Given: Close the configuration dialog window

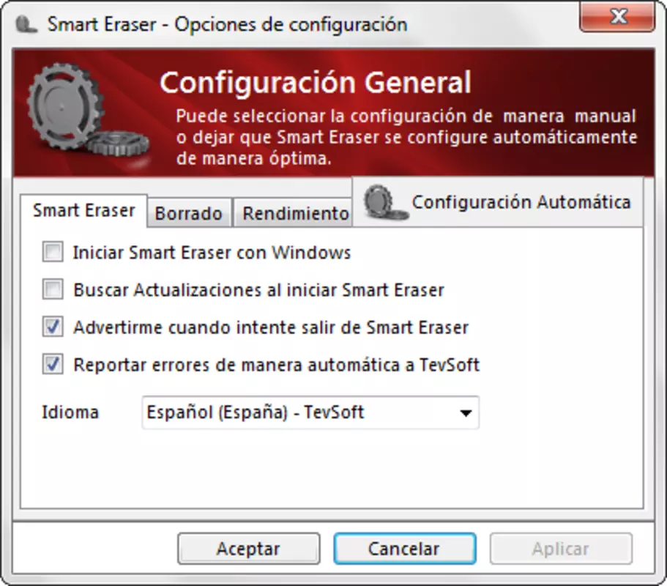Looking at the screenshot, I should [x=617, y=17].
